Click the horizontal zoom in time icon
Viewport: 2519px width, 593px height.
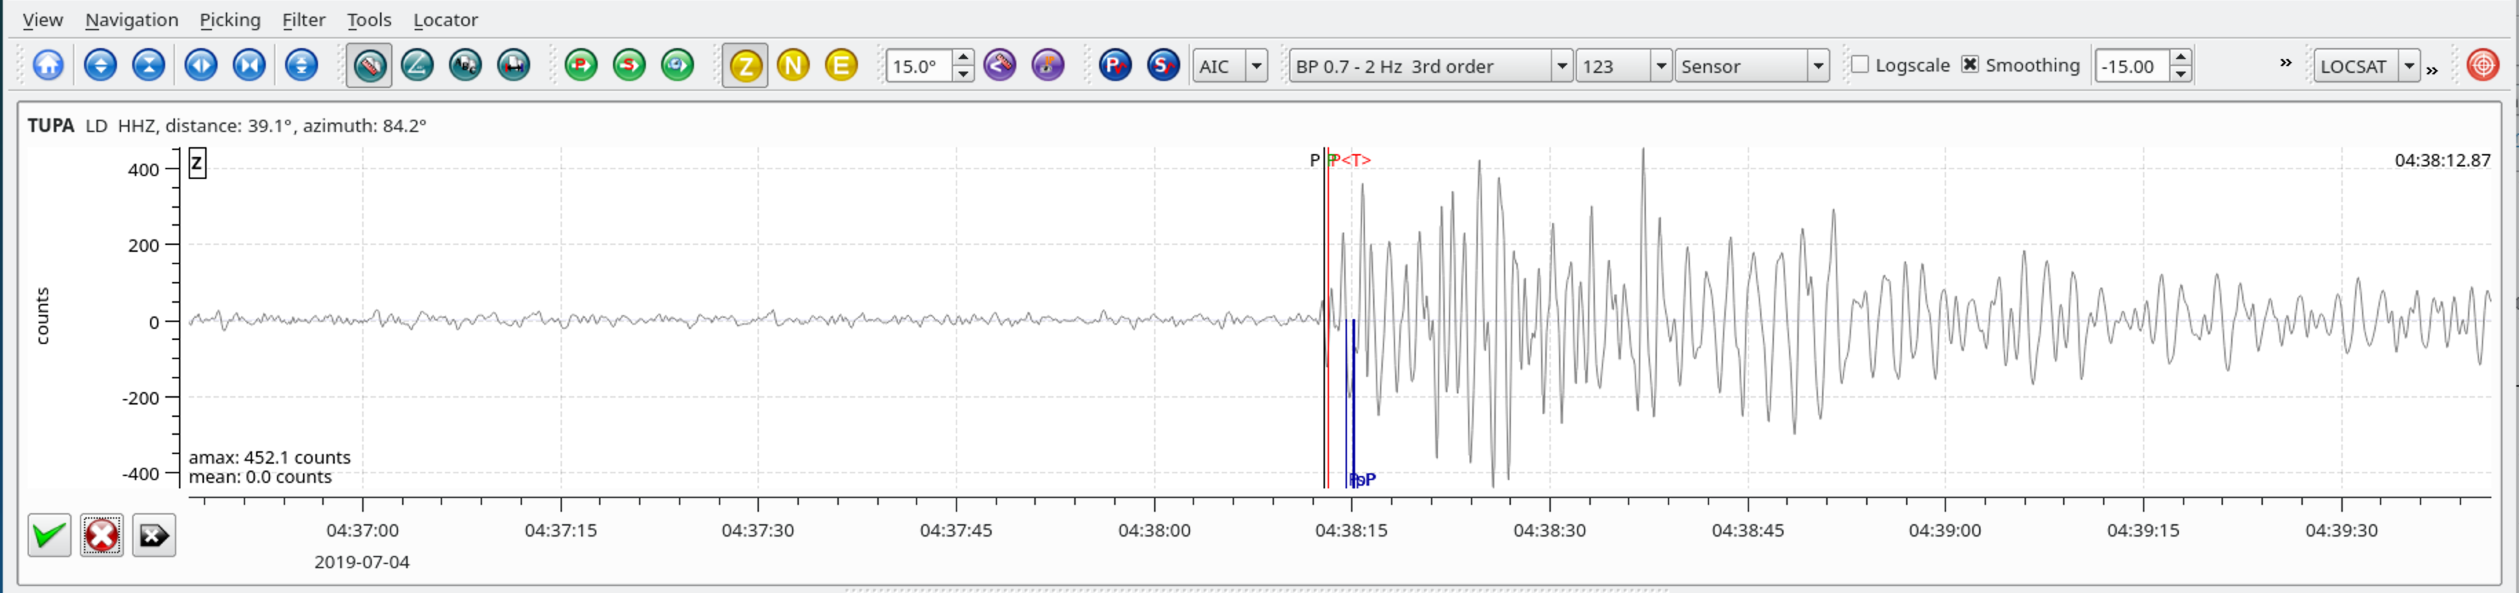click(x=200, y=65)
